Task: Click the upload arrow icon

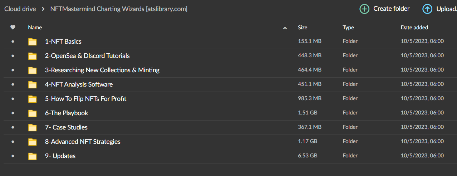Action: [x=427, y=9]
